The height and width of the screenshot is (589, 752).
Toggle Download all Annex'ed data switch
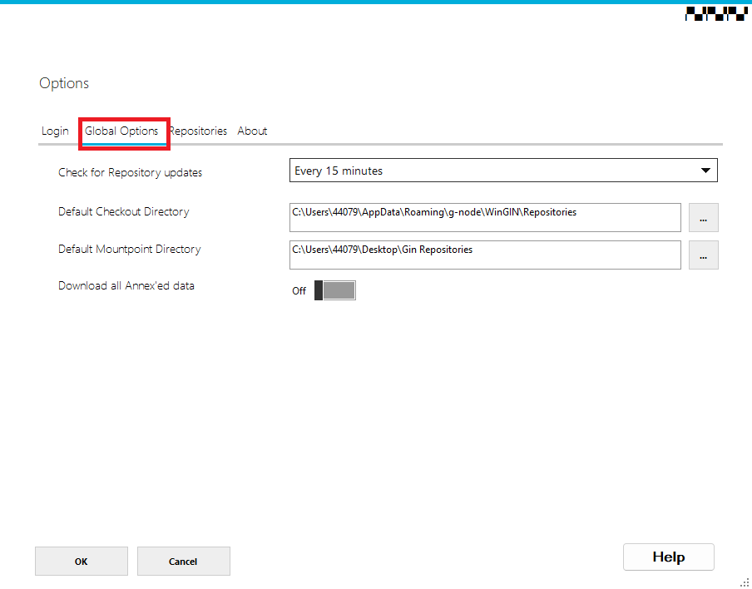point(334,290)
